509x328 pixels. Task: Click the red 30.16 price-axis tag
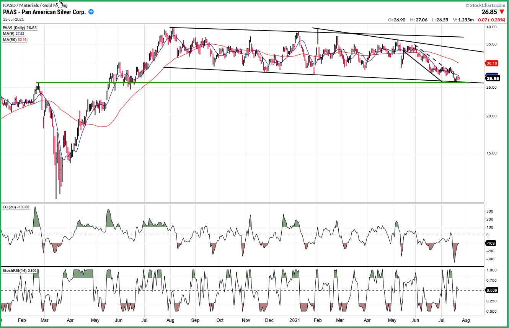[491, 63]
